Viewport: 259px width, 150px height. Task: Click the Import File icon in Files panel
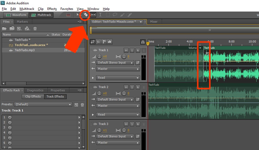(12, 29)
